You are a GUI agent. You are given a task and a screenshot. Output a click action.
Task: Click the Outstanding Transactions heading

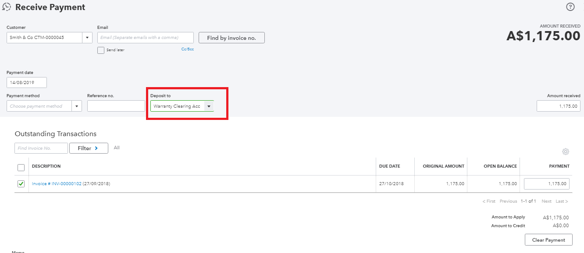[x=56, y=134]
